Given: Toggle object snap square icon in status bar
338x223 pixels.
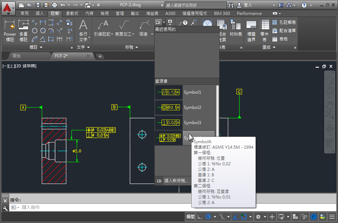Looking at the screenshot, I should tap(244, 216).
